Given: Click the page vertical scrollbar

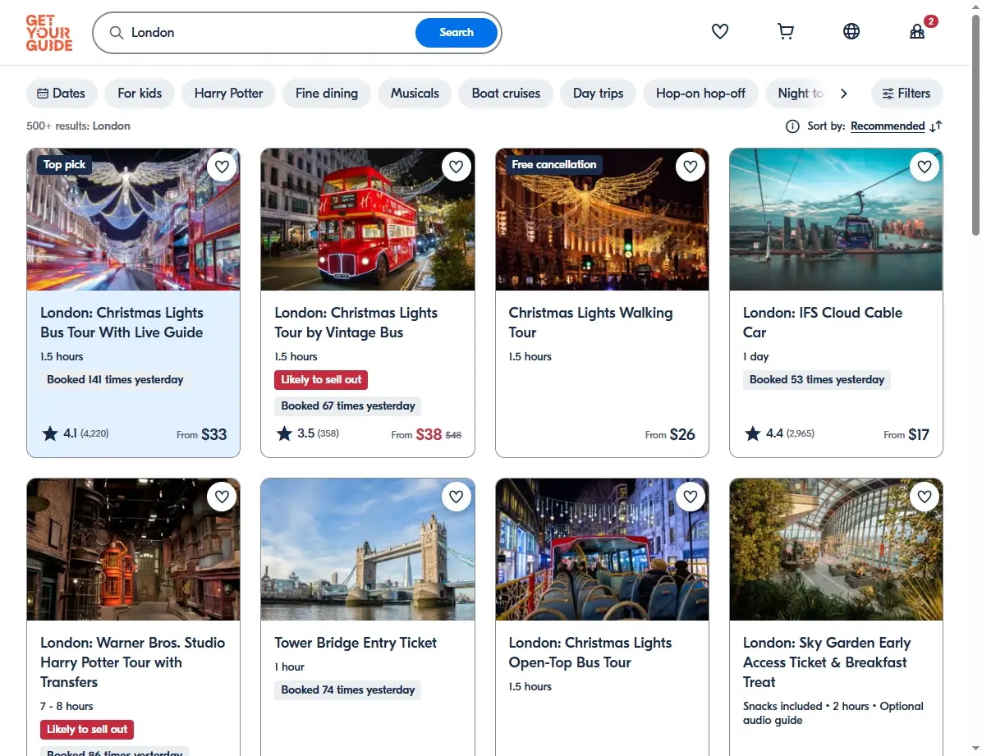Looking at the screenshot, I should 975,126.
